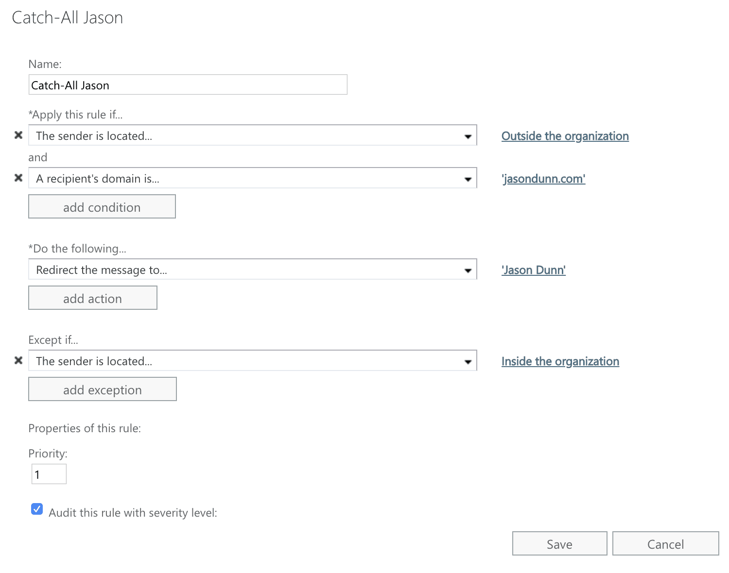Click the add exception button
729x573 pixels.
pyautogui.click(x=103, y=389)
